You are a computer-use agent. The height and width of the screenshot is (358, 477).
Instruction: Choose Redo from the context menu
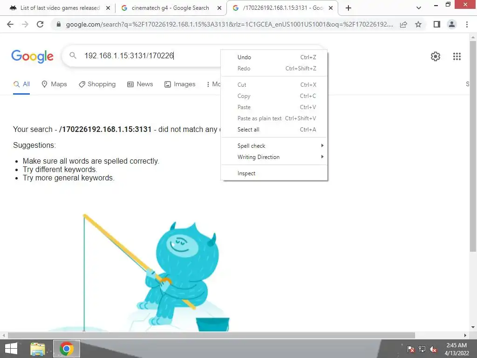click(x=274, y=69)
